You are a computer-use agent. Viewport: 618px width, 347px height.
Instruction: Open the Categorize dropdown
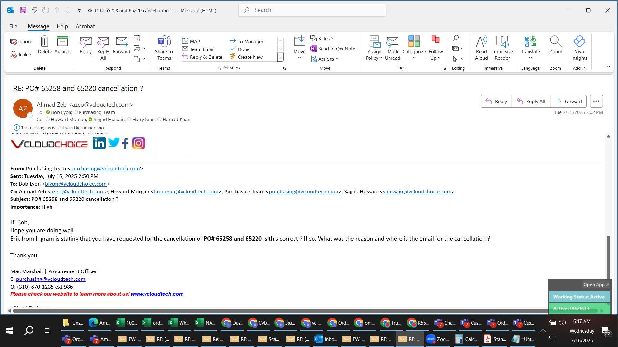click(x=414, y=55)
